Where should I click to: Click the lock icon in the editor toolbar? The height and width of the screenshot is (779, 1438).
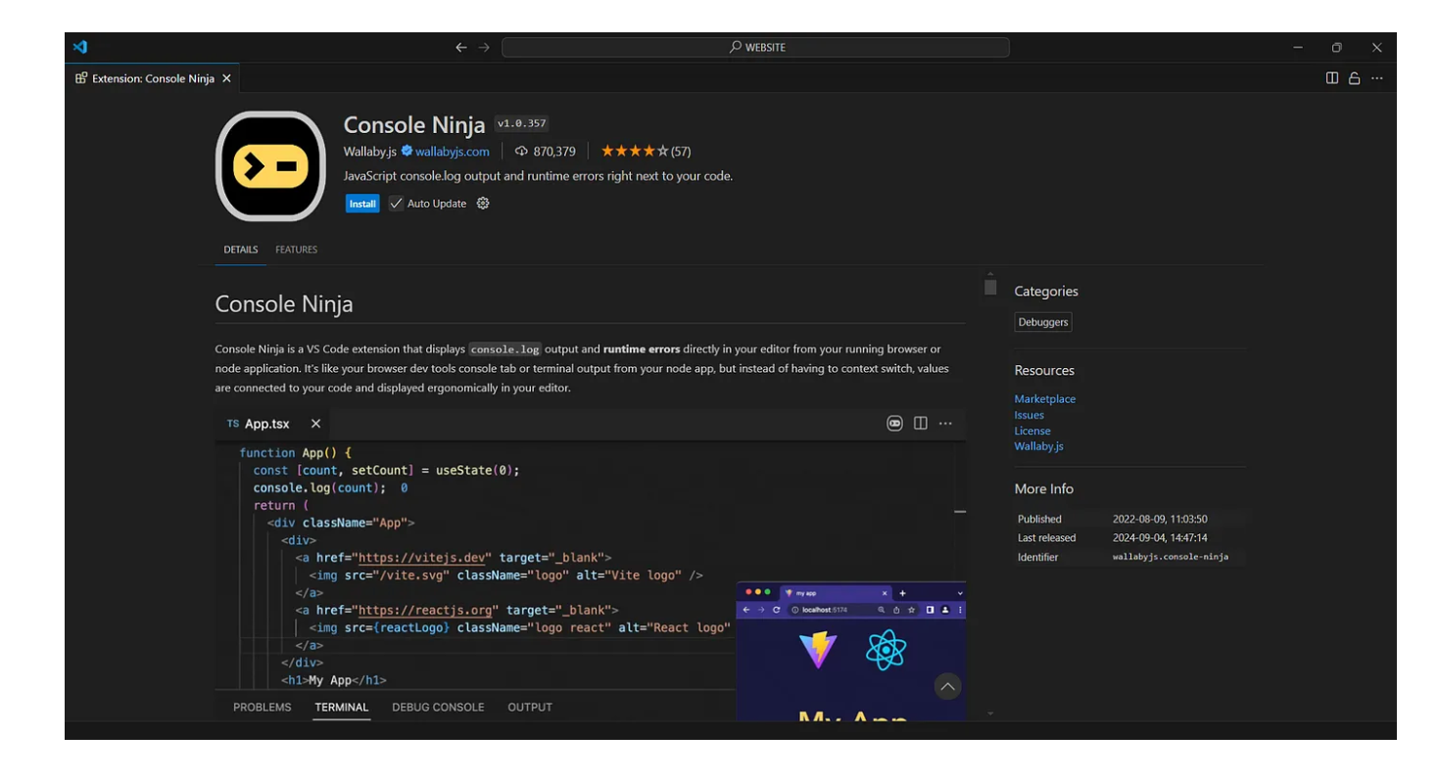click(1355, 78)
